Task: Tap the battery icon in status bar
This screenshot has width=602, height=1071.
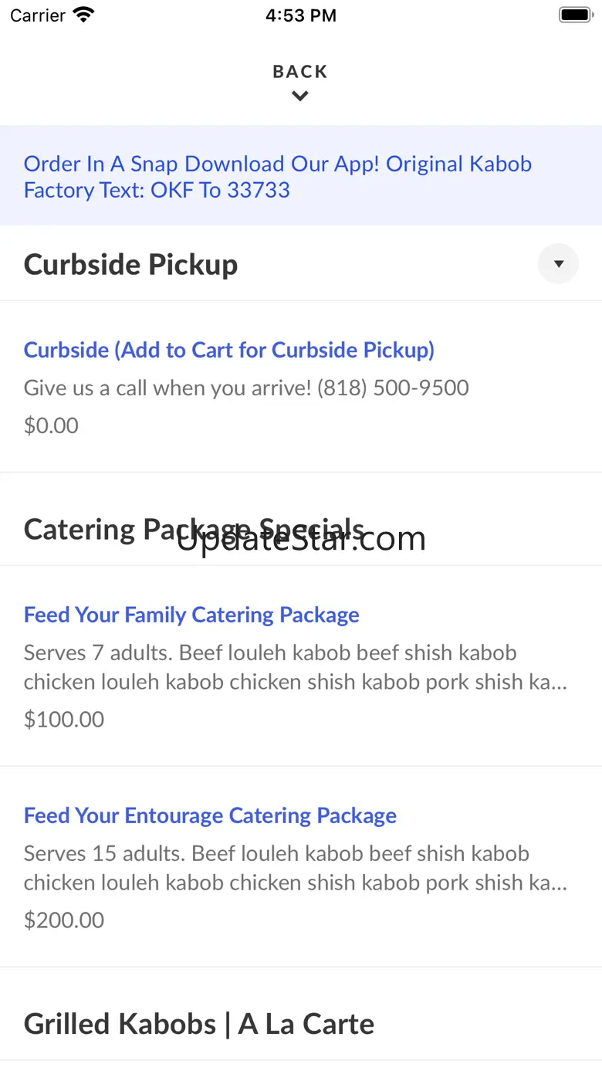Action: tap(574, 15)
